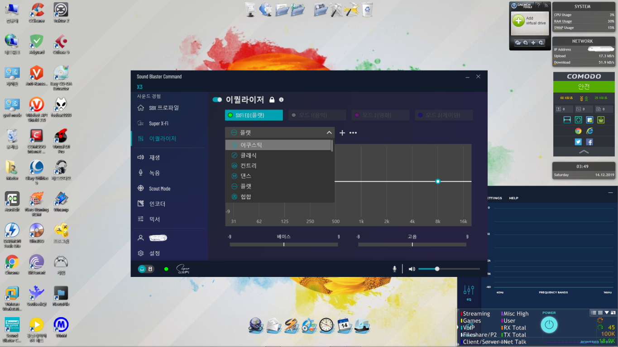Open the UltraISO desktop icon

tap(36, 233)
